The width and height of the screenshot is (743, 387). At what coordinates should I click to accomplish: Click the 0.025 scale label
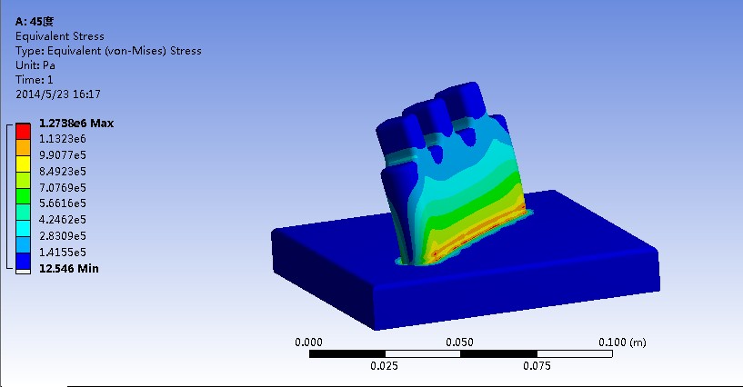384,366
